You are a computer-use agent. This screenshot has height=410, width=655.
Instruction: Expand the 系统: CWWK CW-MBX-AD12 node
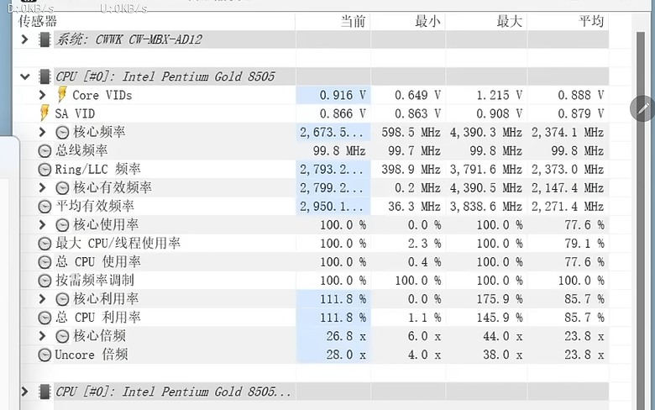pos(24,39)
